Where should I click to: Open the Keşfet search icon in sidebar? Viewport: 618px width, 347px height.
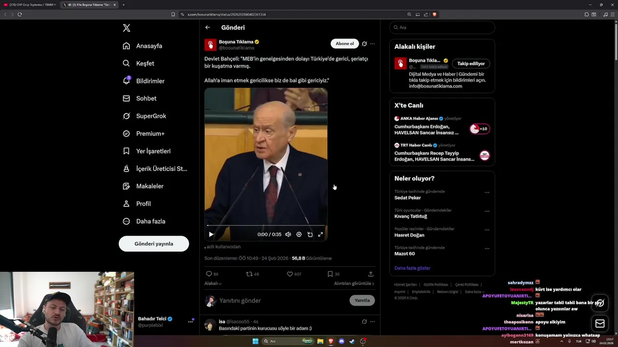[x=126, y=63]
